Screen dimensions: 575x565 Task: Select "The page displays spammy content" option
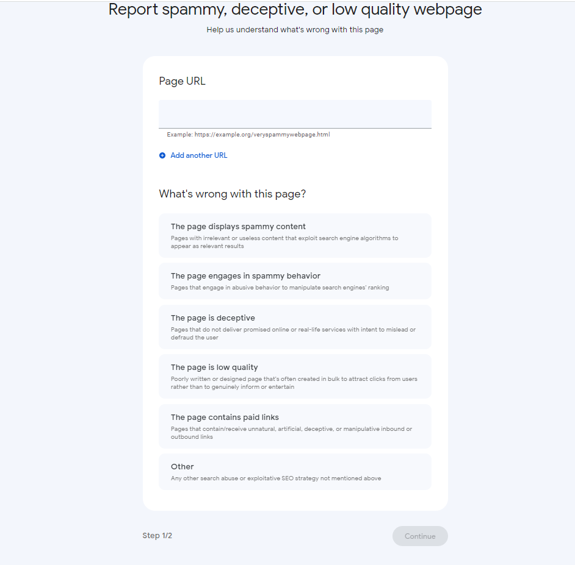click(x=295, y=235)
